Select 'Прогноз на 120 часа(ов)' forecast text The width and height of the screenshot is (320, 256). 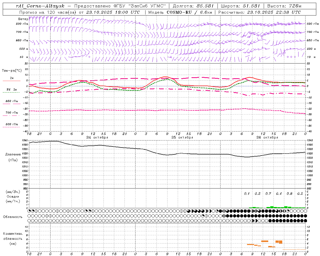48,12
